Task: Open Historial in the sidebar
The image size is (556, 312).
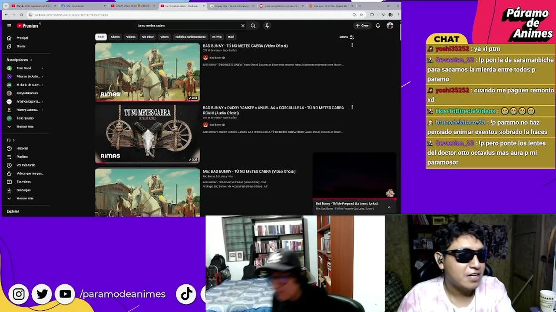Action: 22,149
